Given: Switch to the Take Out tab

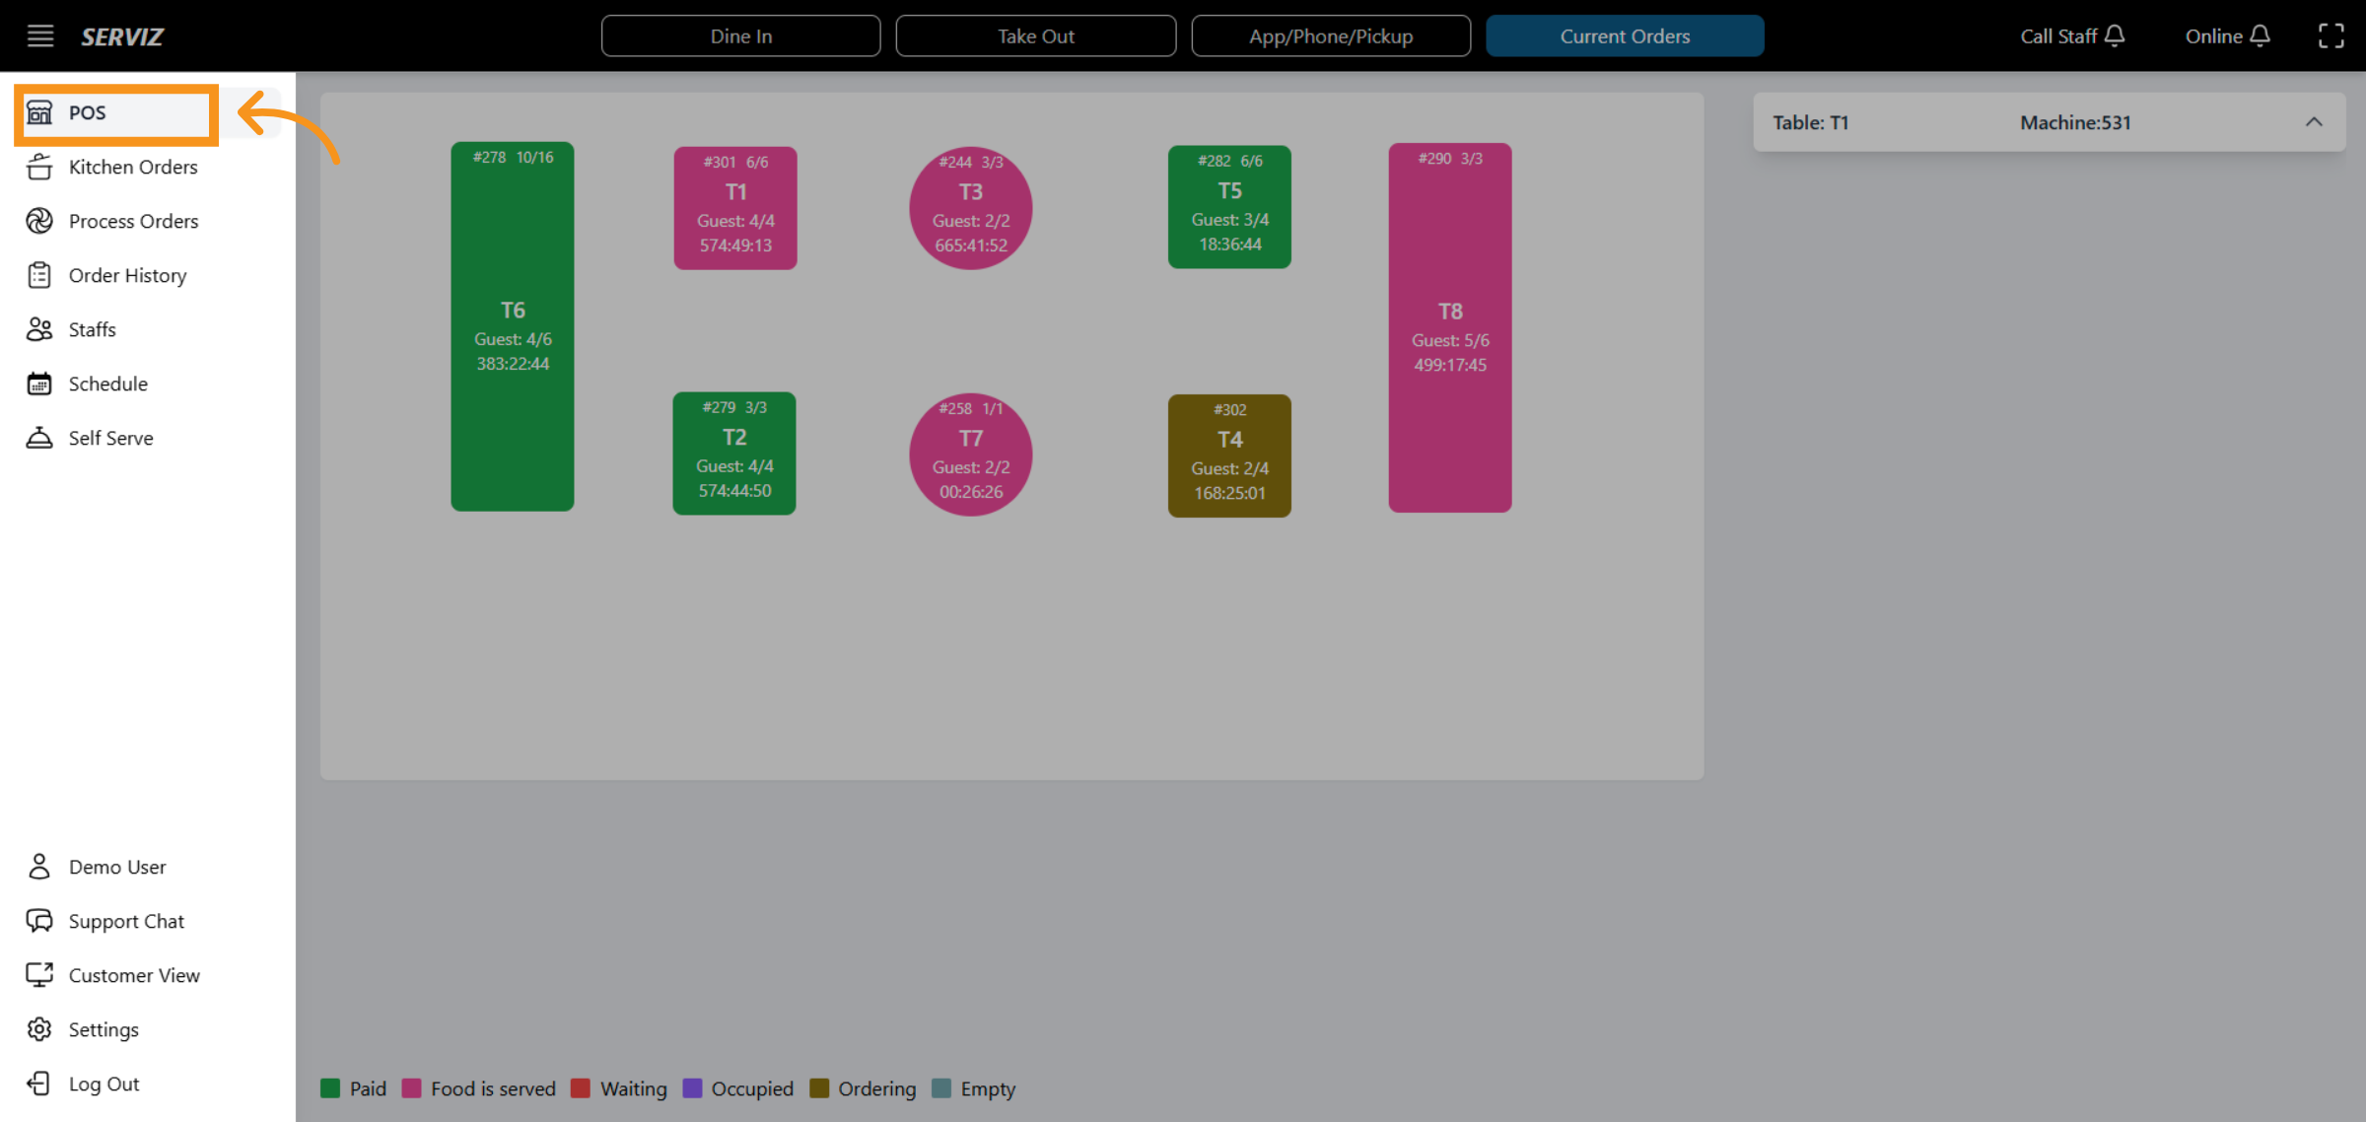Looking at the screenshot, I should click(x=1035, y=36).
